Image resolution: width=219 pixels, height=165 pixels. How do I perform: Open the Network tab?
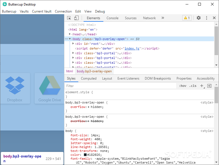(x=149, y=18)
